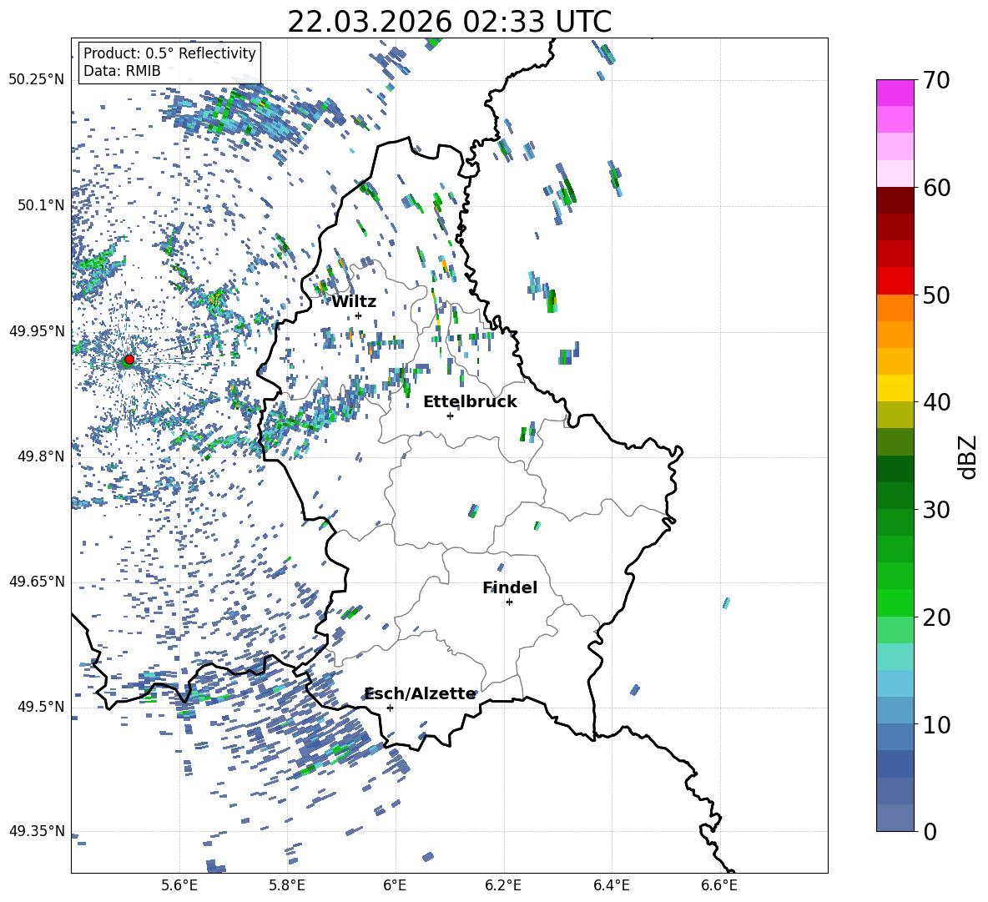988x902 pixels.
Task: Select the Findel city label
Action: [509, 587]
